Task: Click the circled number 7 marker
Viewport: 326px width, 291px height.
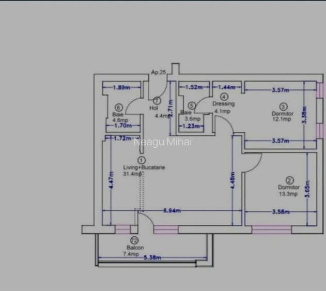Action: pyautogui.click(x=157, y=101)
